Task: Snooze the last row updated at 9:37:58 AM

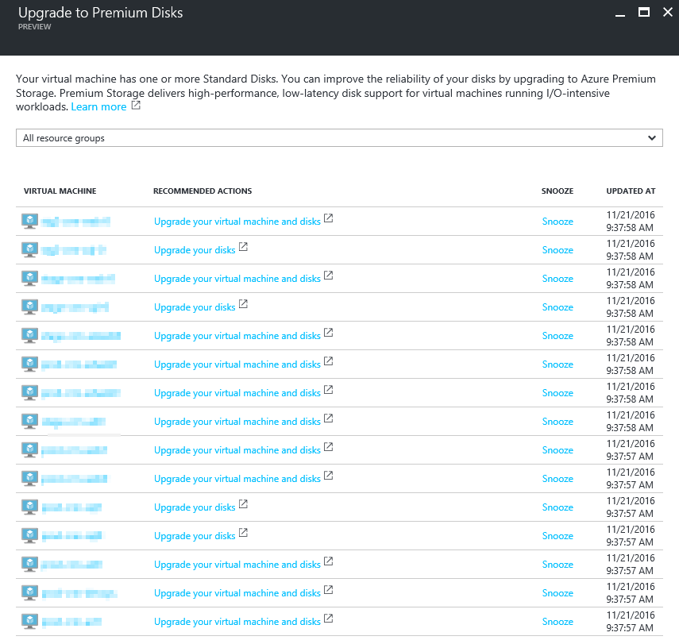Action: [x=557, y=422]
